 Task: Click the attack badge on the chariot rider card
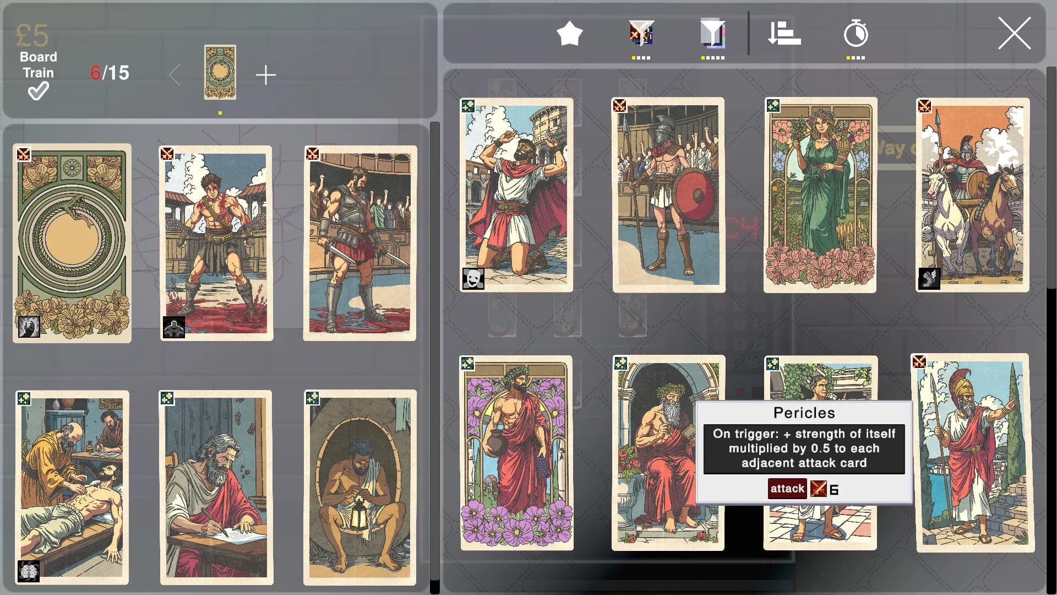[x=924, y=106]
